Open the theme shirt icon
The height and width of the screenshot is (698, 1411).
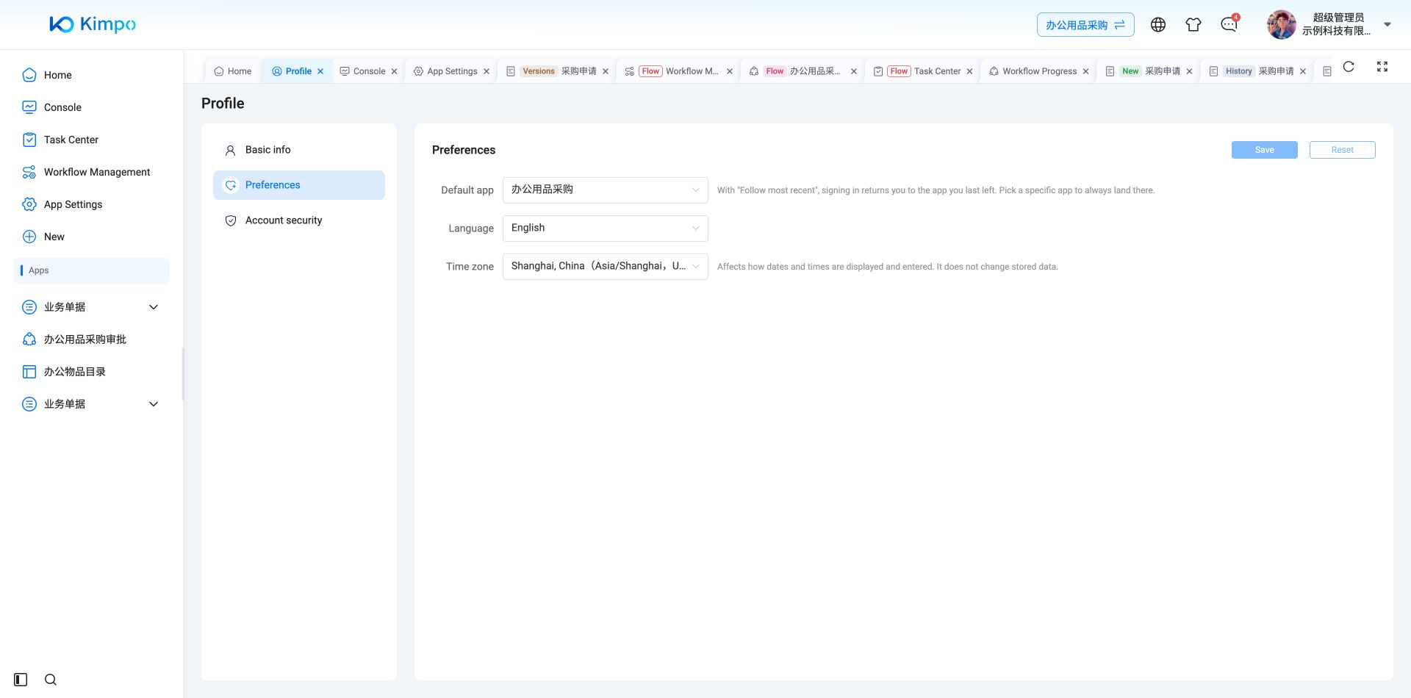1193,25
